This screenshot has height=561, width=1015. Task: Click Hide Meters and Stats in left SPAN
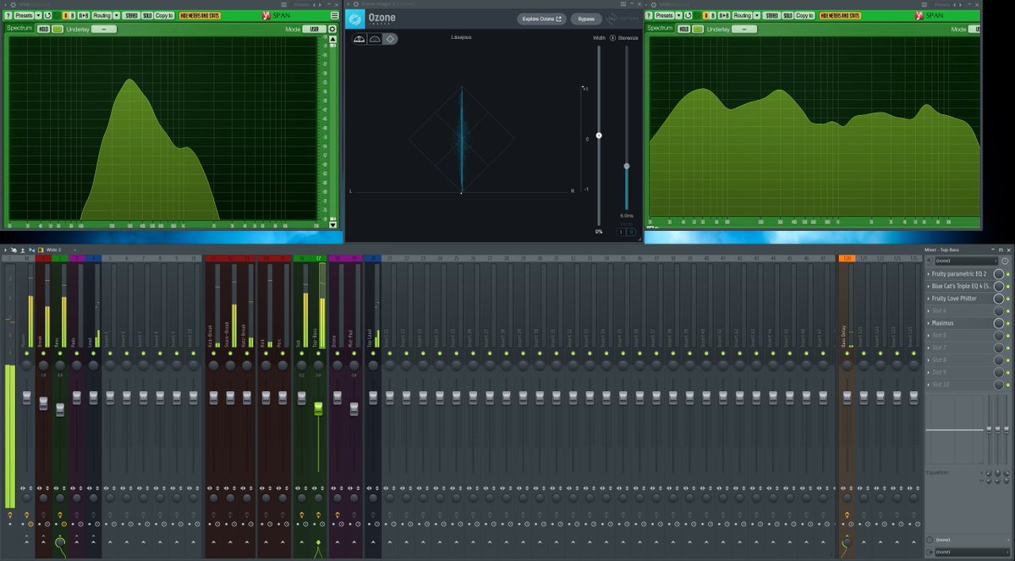pos(200,15)
